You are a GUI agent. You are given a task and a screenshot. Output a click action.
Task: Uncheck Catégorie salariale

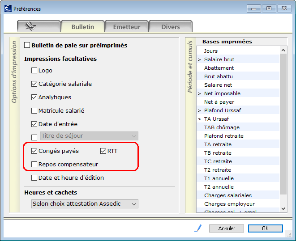(x=34, y=84)
